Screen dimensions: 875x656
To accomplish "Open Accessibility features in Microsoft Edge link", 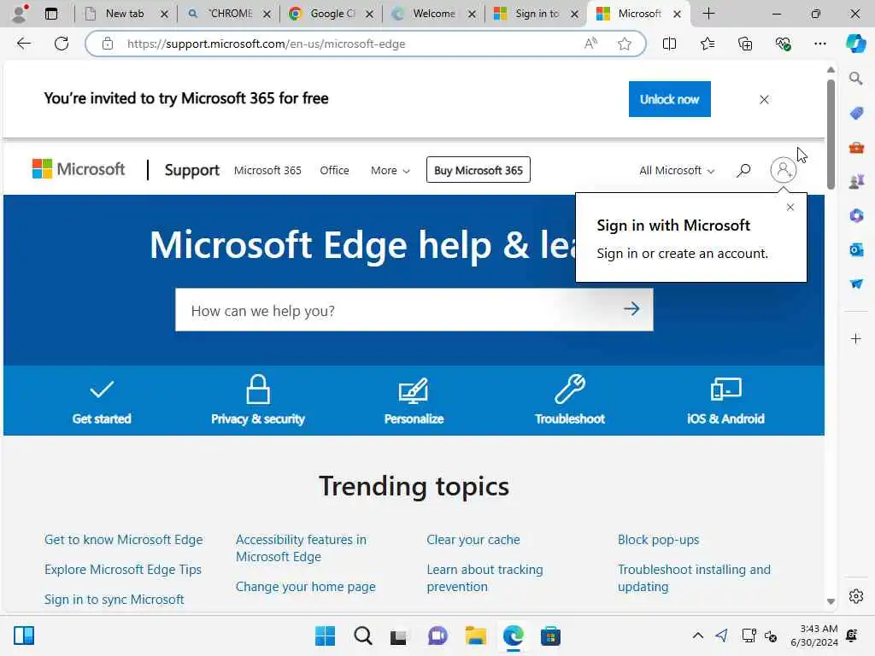I will click(x=301, y=548).
